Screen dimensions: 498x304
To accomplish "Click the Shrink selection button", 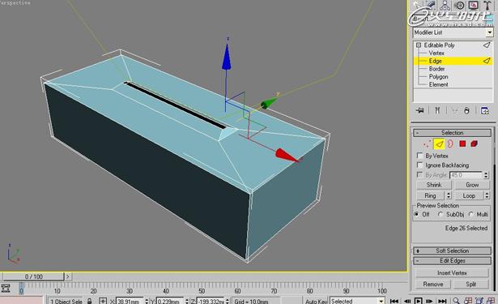I will coord(434,185).
